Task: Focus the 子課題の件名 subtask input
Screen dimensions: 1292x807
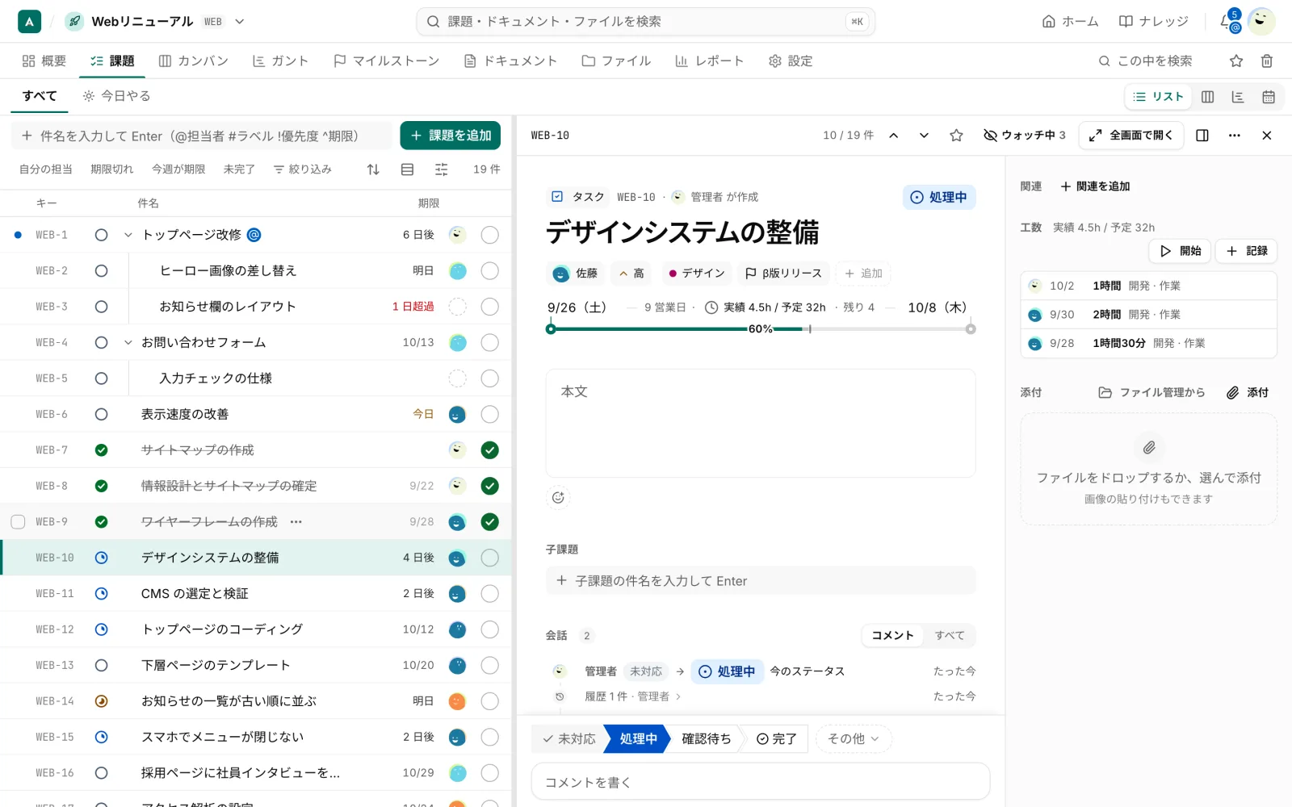Action: 761,581
